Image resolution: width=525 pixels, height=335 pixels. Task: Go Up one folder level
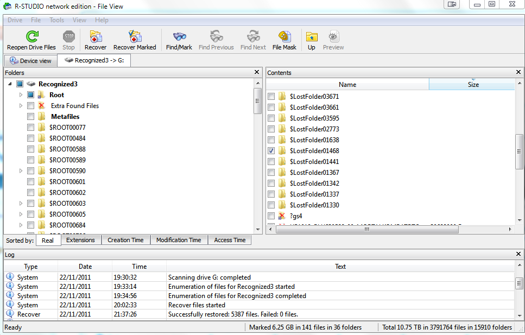(x=312, y=36)
